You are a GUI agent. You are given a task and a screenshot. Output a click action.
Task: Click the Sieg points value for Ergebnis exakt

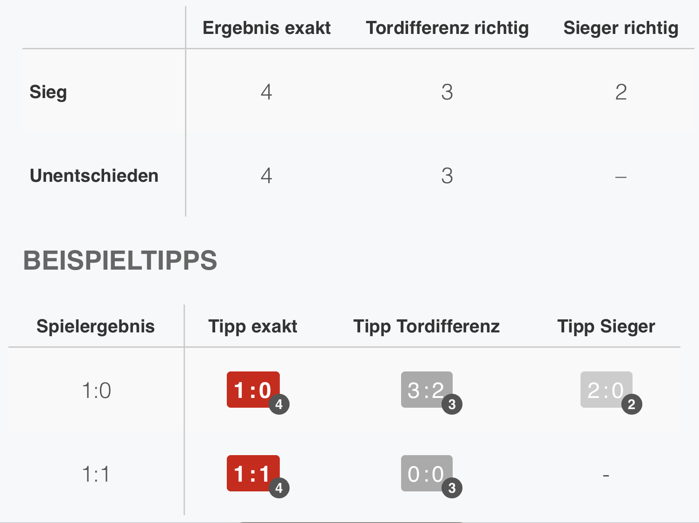click(266, 92)
